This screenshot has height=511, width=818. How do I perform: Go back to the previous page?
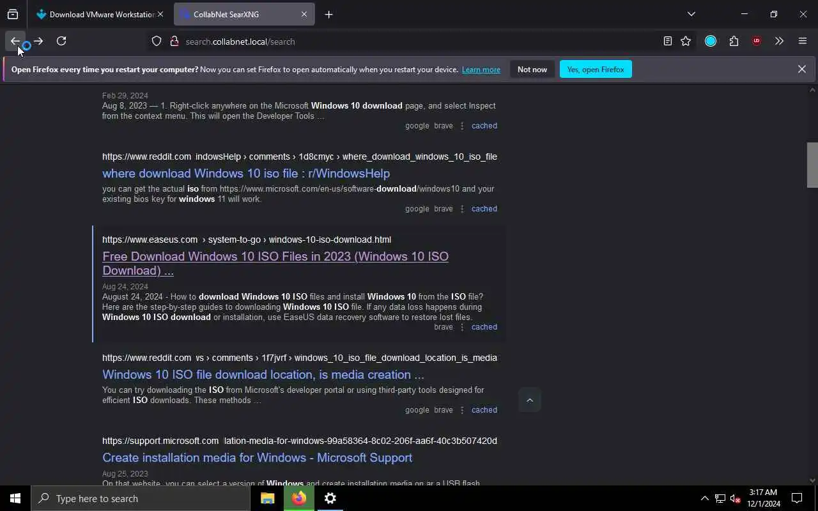coord(15,41)
